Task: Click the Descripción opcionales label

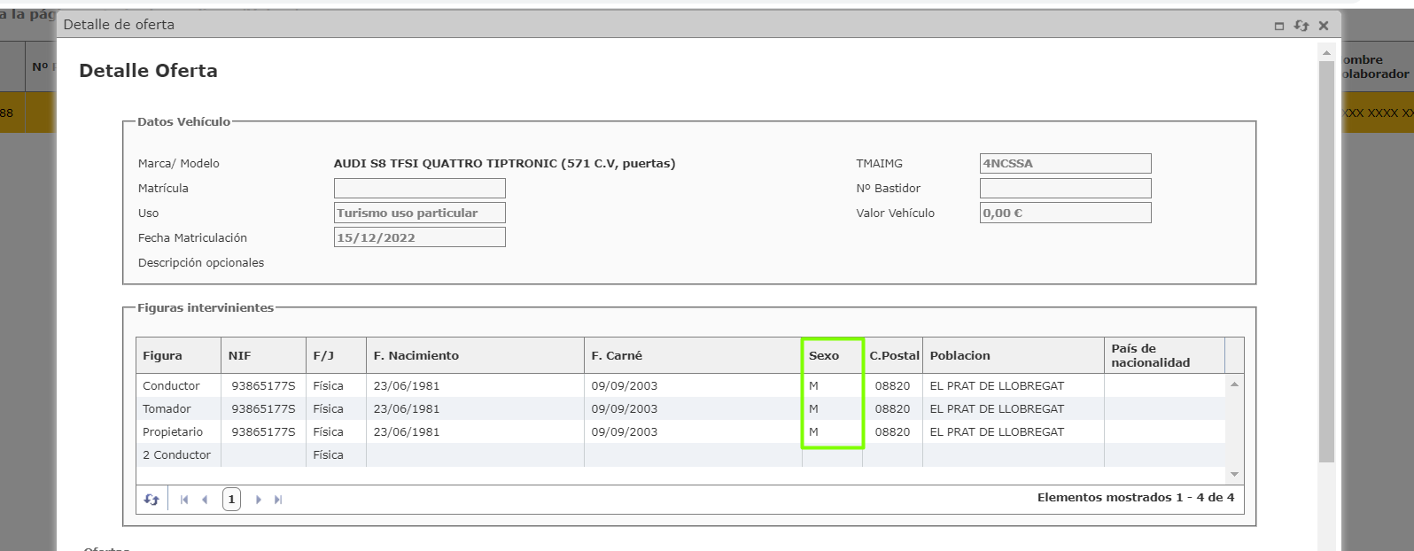Action: point(201,263)
